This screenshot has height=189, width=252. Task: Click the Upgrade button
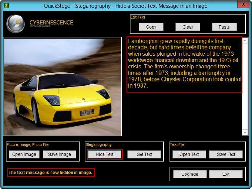pos(190,174)
